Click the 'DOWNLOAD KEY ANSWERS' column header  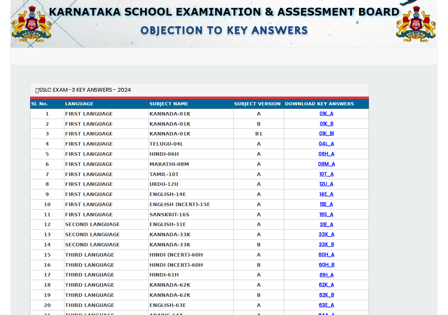coord(326,104)
